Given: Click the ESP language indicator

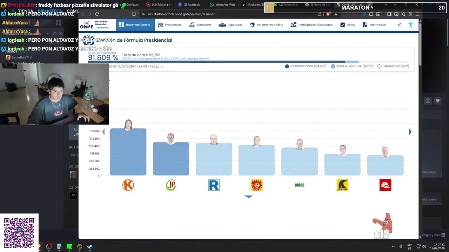Looking at the screenshot, I should (410, 246).
